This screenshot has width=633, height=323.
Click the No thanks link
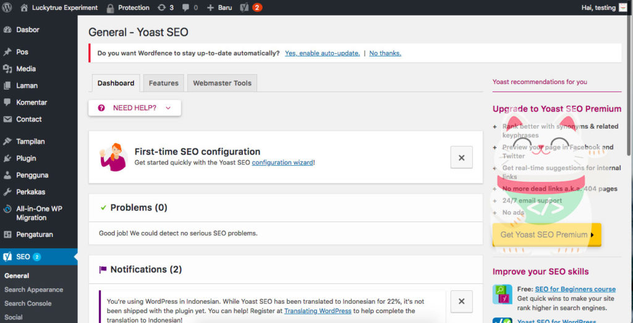385,53
